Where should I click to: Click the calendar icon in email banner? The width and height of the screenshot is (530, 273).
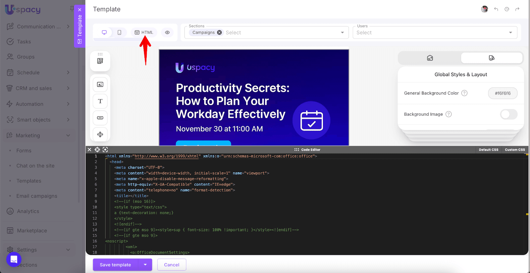click(311, 120)
